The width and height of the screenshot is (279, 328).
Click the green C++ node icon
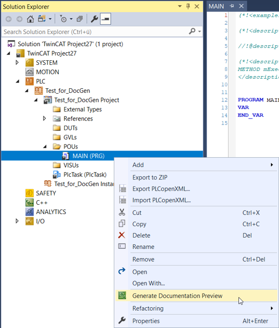pos(29,202)
